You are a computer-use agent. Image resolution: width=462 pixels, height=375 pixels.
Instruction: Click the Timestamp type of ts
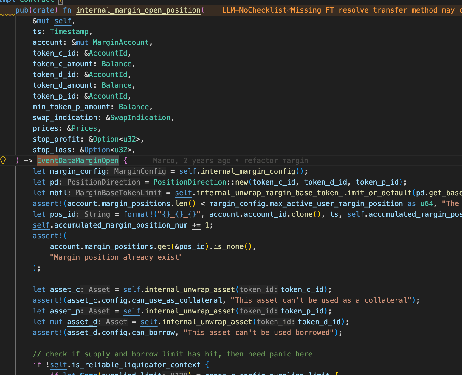(69, 32)
